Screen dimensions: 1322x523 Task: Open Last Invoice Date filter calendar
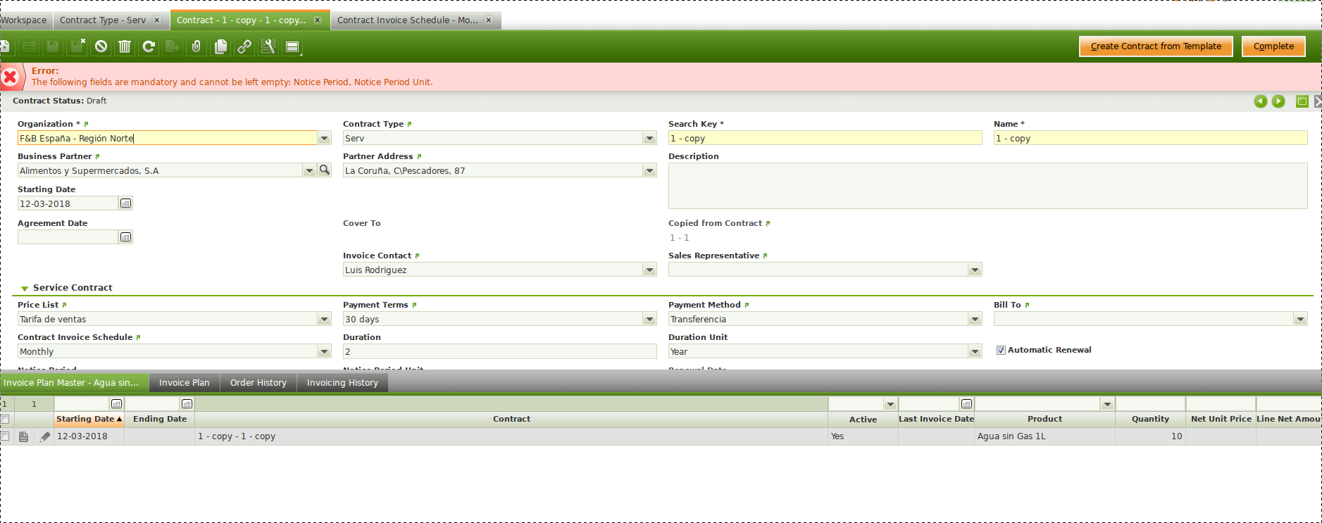[967, 404]
